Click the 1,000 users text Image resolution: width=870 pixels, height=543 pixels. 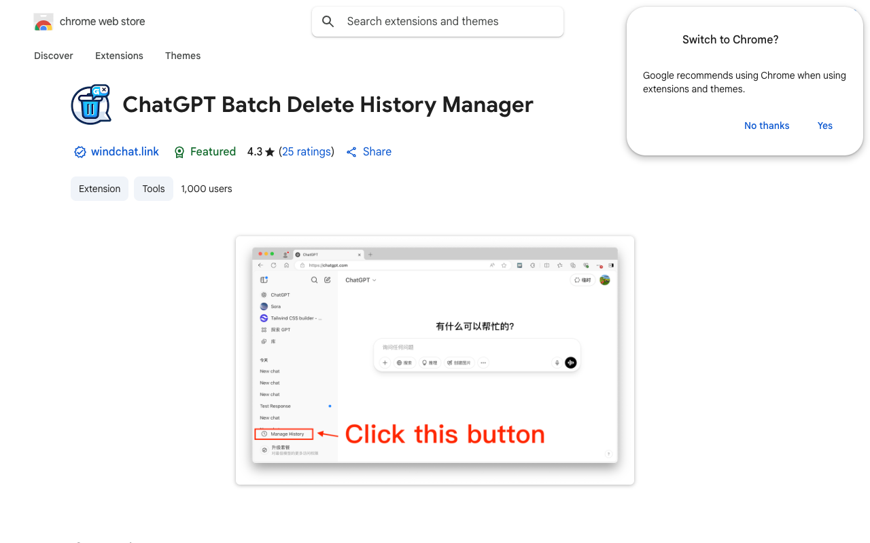tap(207, 189)
